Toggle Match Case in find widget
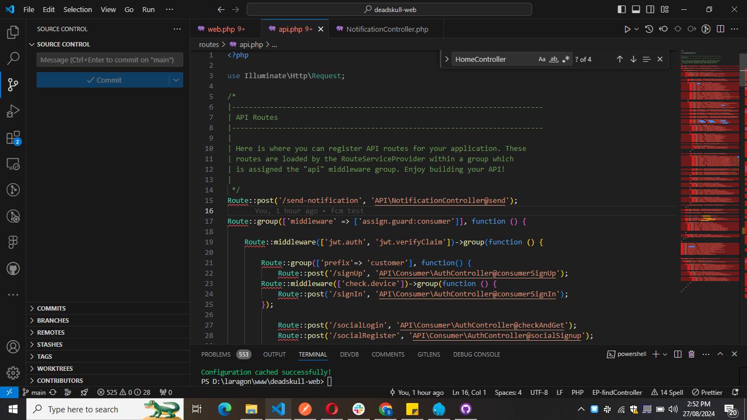Image resolution: width=747 pixels, height=420 pixels. 541,59
